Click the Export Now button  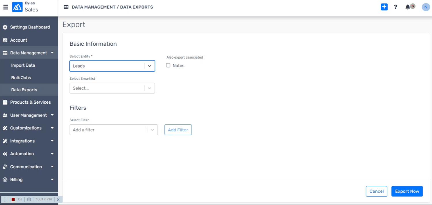click(407, 191)
